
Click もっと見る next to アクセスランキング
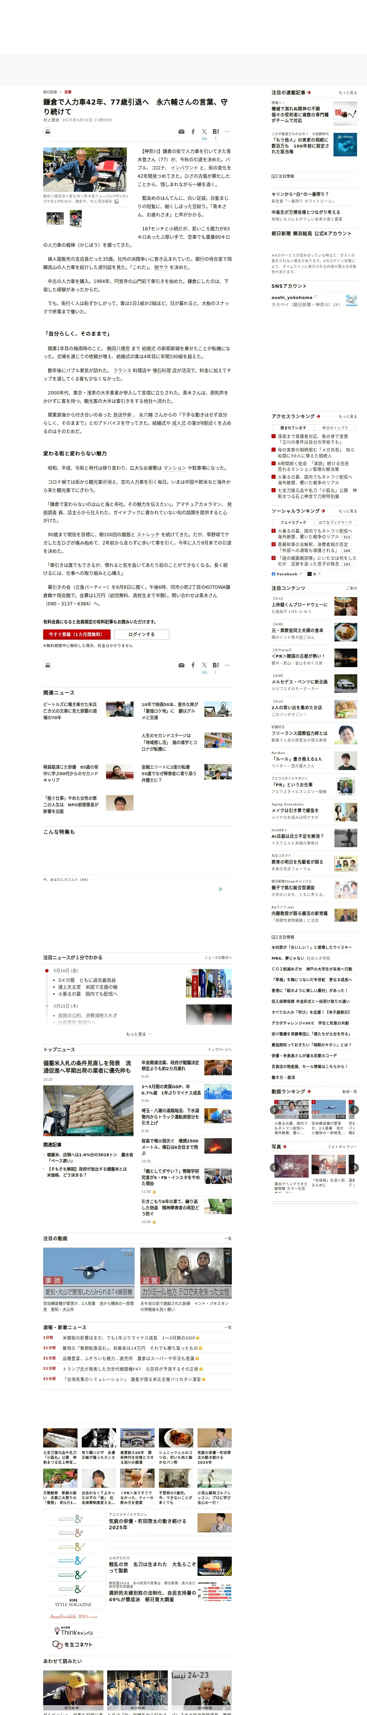[x=348, y=417]
